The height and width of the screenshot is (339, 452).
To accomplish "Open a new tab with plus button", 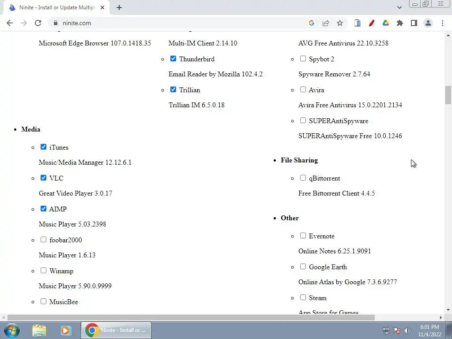I will point(119,8).
